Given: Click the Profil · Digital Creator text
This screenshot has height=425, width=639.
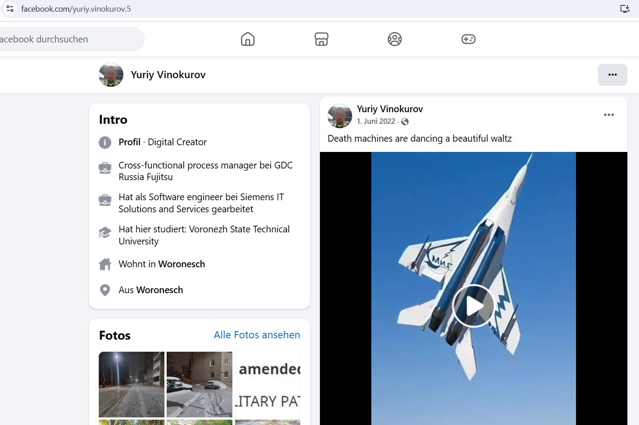Looking at the screenshot, I should pos(163,142).
